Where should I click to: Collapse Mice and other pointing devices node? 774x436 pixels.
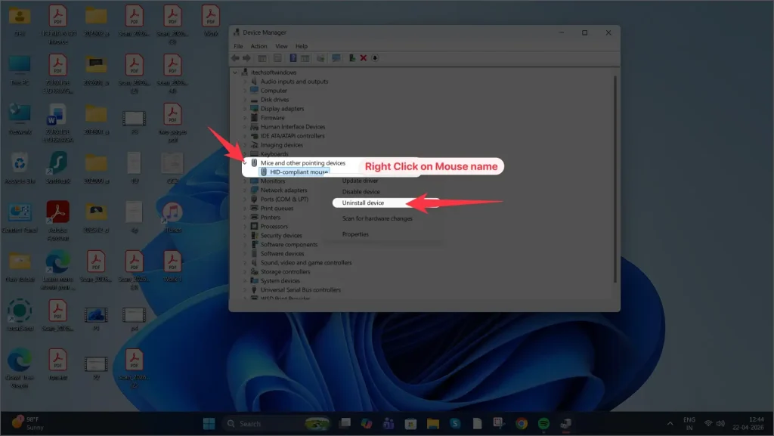coord(244,162)
